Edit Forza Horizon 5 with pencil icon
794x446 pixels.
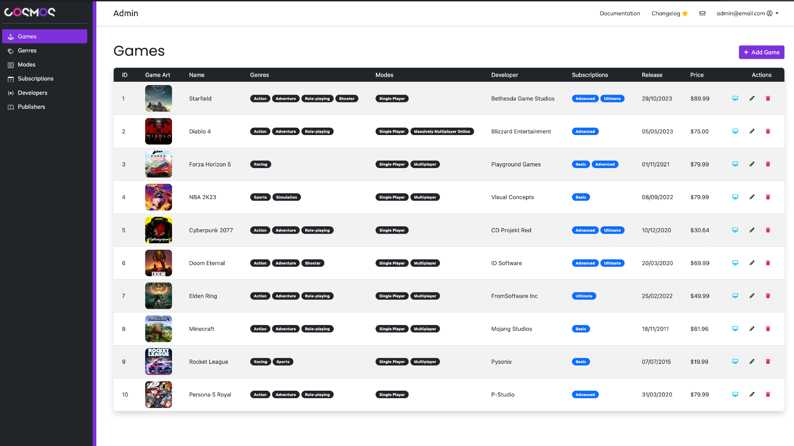click(752, 164)
